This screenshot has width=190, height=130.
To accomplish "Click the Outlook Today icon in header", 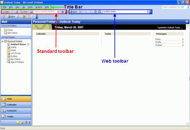I will [187, 22].
